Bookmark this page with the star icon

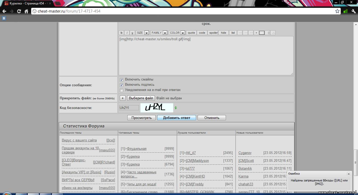click(x=337, y=11)
